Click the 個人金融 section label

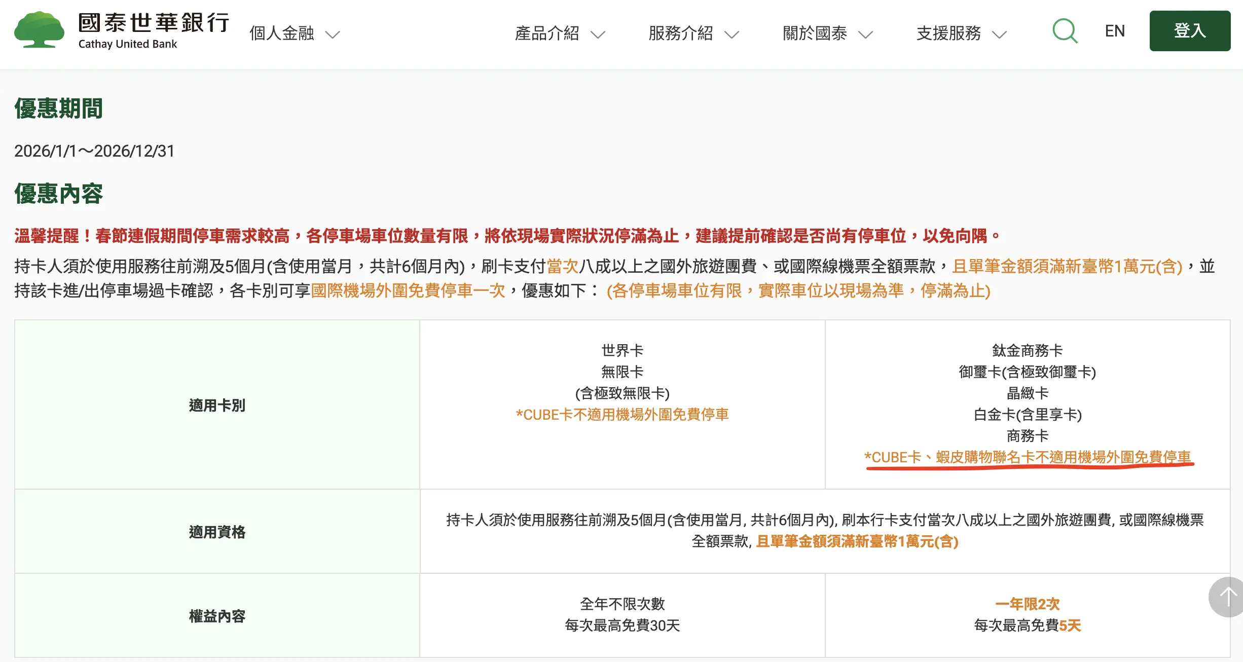coord(282,33)
